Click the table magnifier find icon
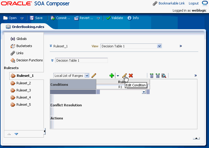This screenshot has width=209, height=148. tap(164, 76)
